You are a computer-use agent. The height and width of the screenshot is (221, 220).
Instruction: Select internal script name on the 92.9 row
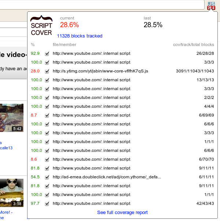[92, 53]
